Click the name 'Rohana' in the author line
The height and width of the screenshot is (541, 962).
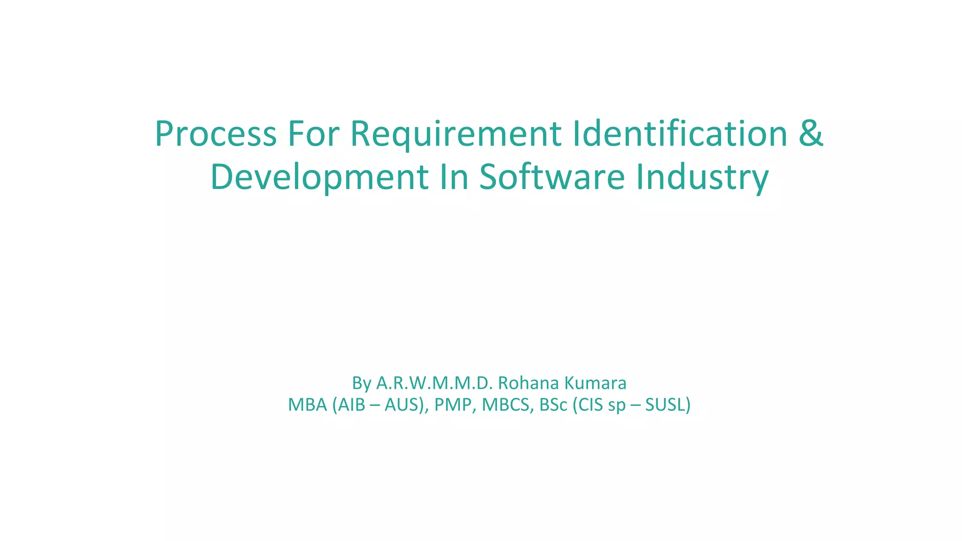point(528,384)
